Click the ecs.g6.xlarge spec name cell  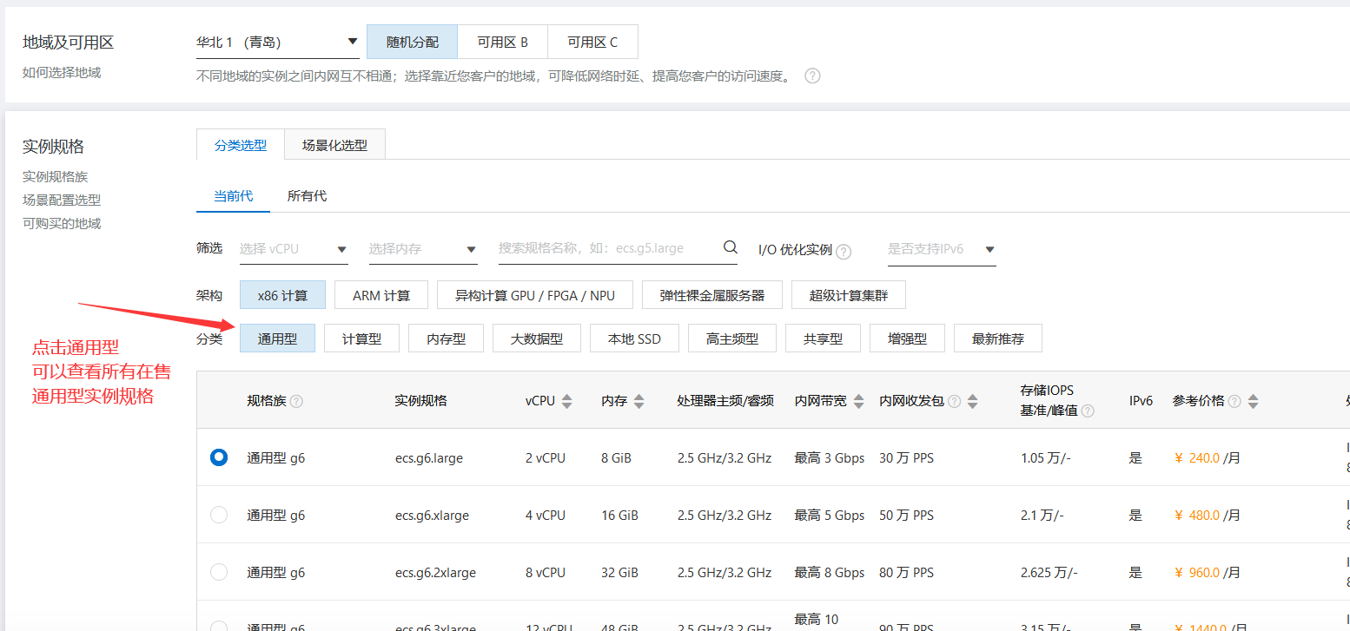432,515
